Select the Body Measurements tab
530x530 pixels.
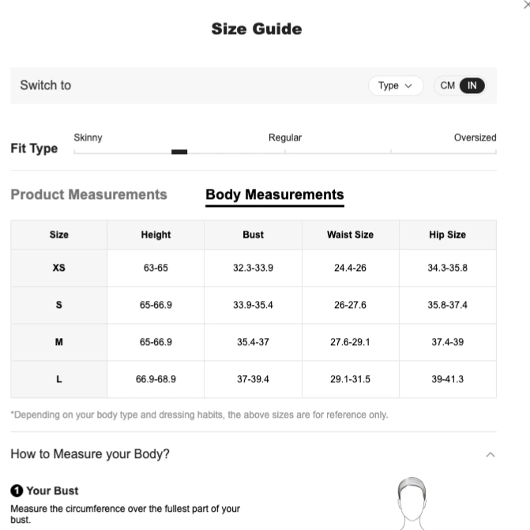click(x=275, y=195)
